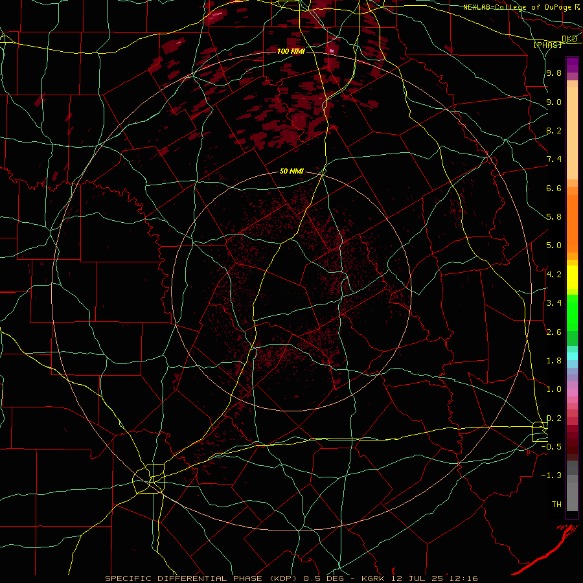Select the 0.2 color scale value
This screenshot has height=583, width=583.
[x=554, y=418]
